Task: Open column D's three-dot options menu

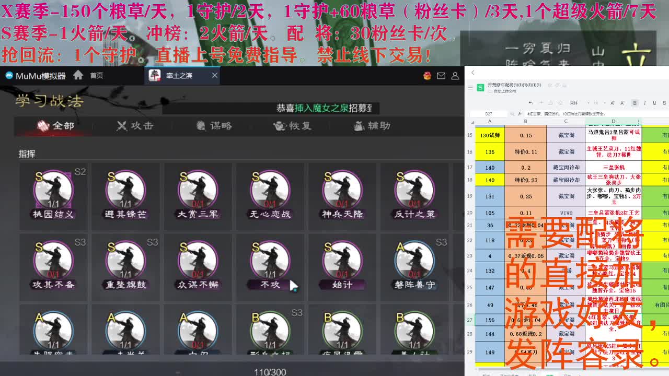Action: click(x=639, y=122)
